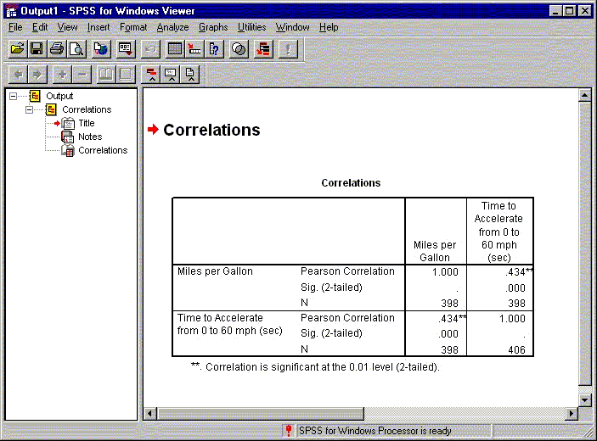Click the 406 N value cell
The height and width of the screenshot is (441, 597).
(516, 350)
